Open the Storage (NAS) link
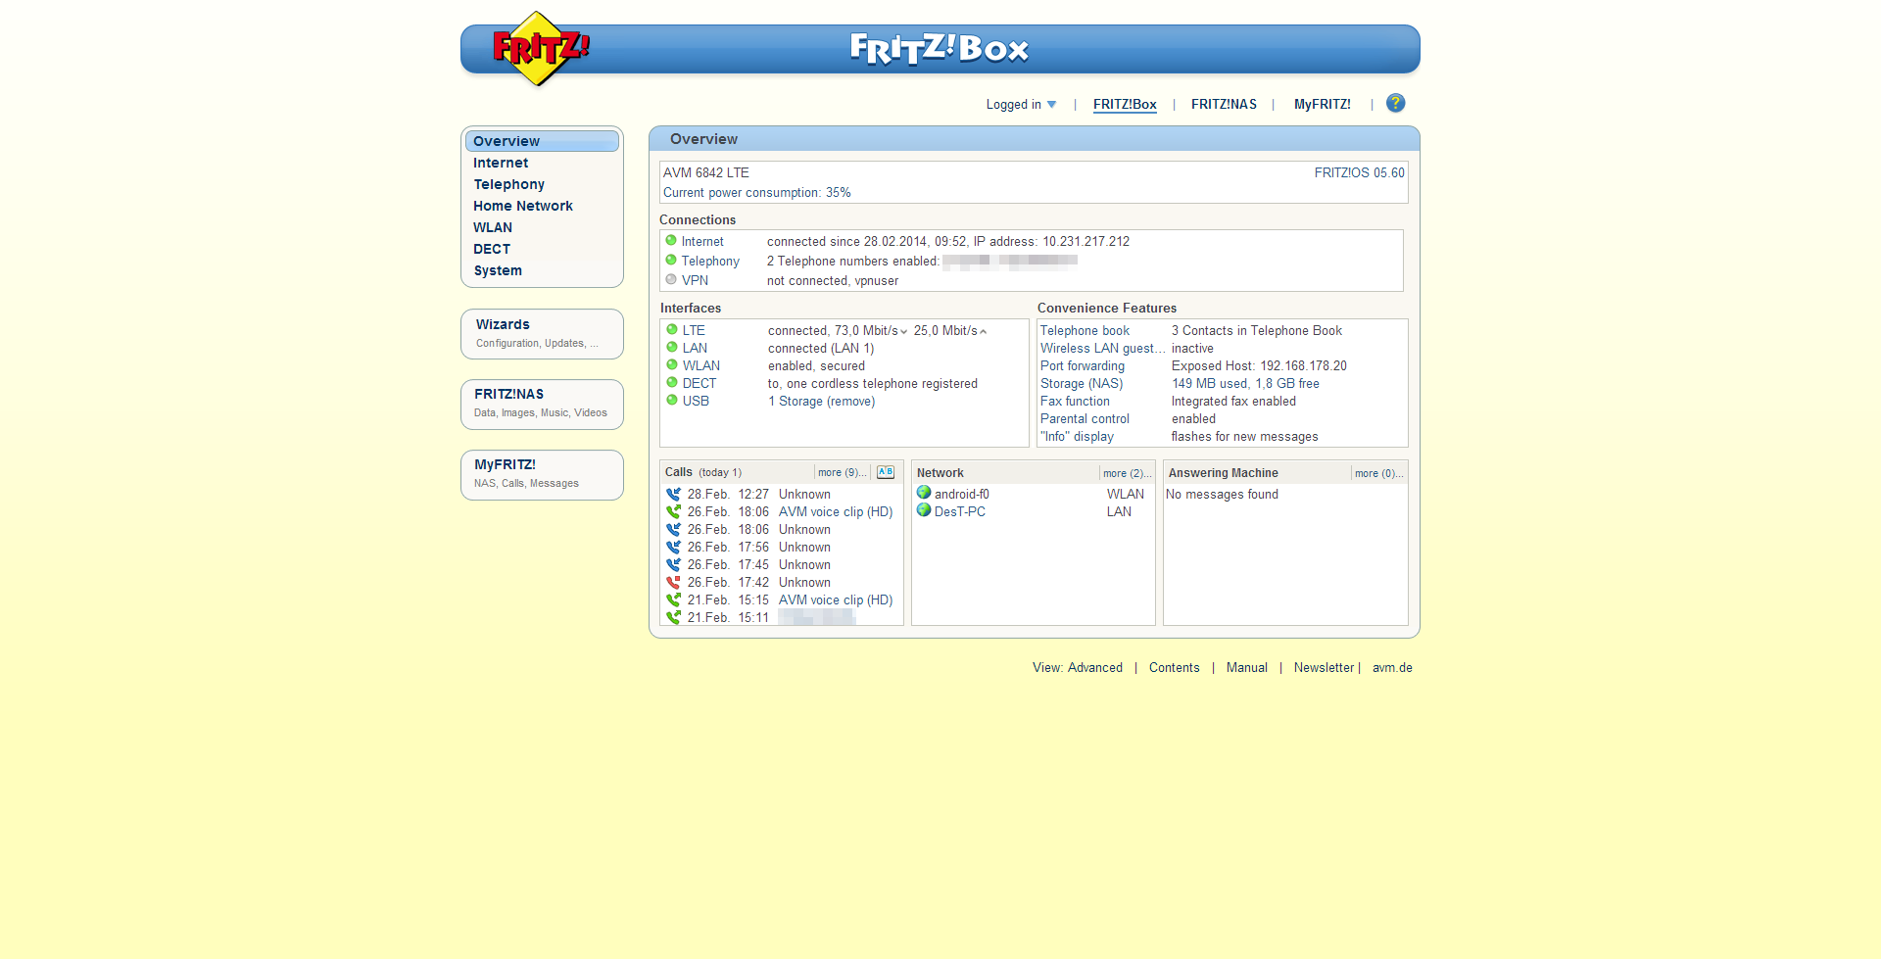The image size is (1881, 959). pos(1082,384)
